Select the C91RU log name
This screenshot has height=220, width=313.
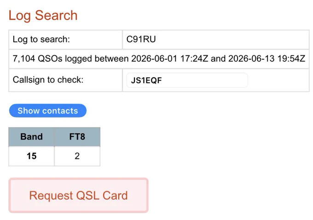point(141,39)
